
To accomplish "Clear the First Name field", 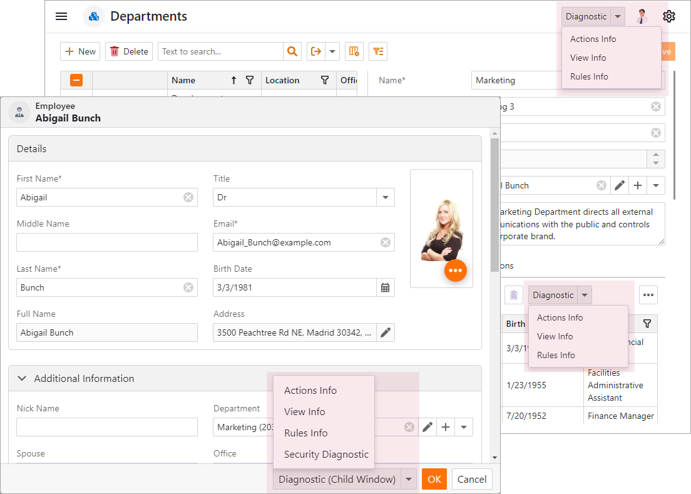I will [188, 197].
